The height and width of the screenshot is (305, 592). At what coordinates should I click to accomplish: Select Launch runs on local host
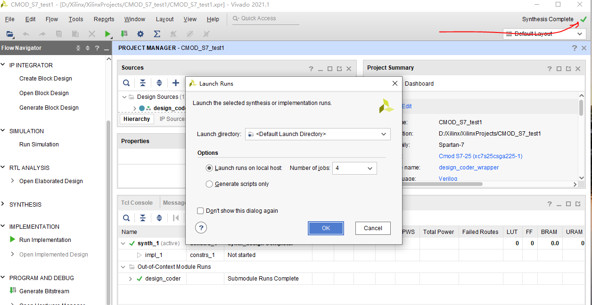pos(210,168)
